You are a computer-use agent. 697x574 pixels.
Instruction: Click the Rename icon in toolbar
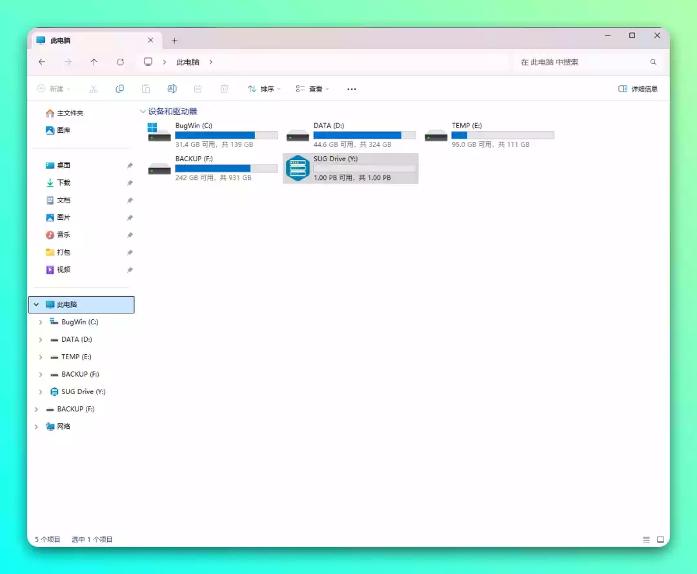point(172,89)
